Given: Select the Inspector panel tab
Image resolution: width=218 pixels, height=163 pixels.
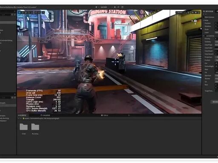Looking at the screenshot, I should (208, 11).
